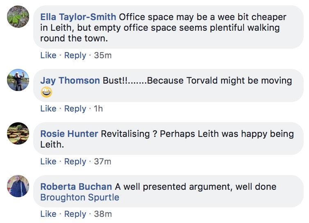Open Roberta Buchan's profile avatar

18,186
